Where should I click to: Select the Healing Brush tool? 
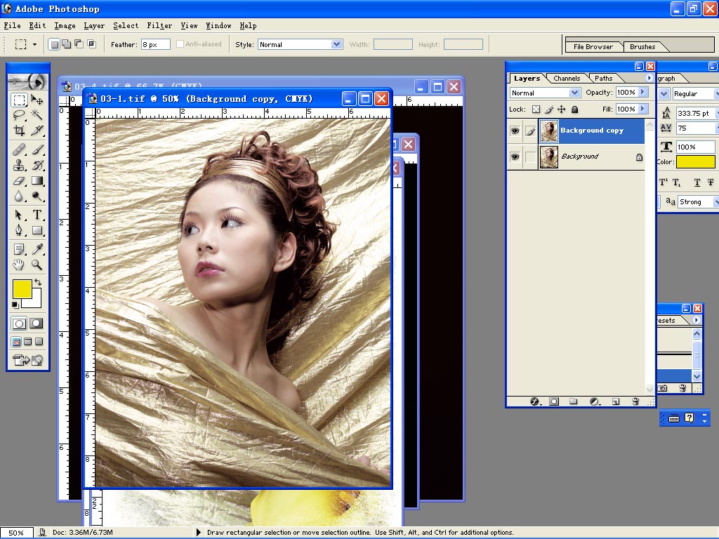19,149
